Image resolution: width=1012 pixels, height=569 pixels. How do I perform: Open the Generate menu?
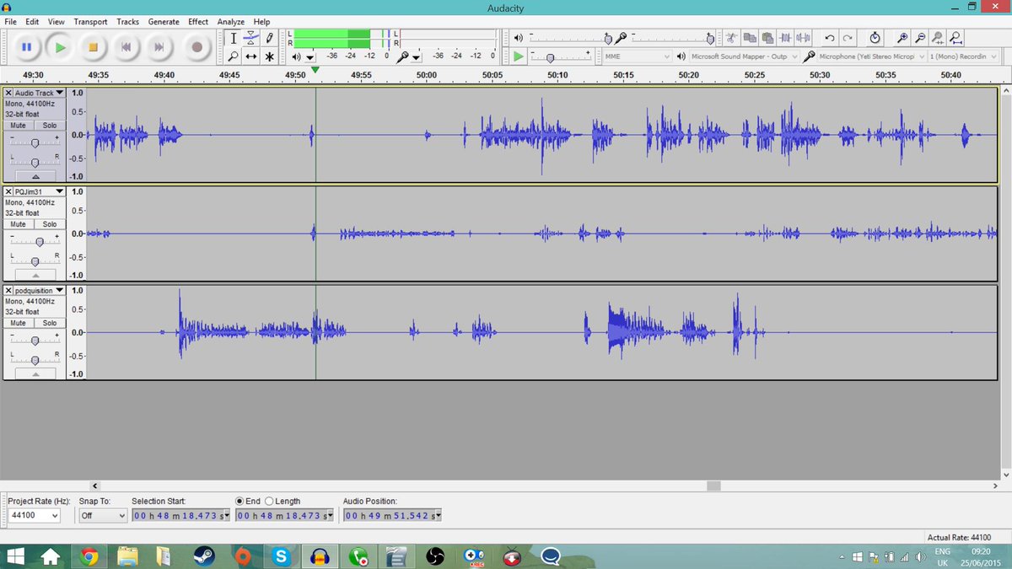point(164,21)
